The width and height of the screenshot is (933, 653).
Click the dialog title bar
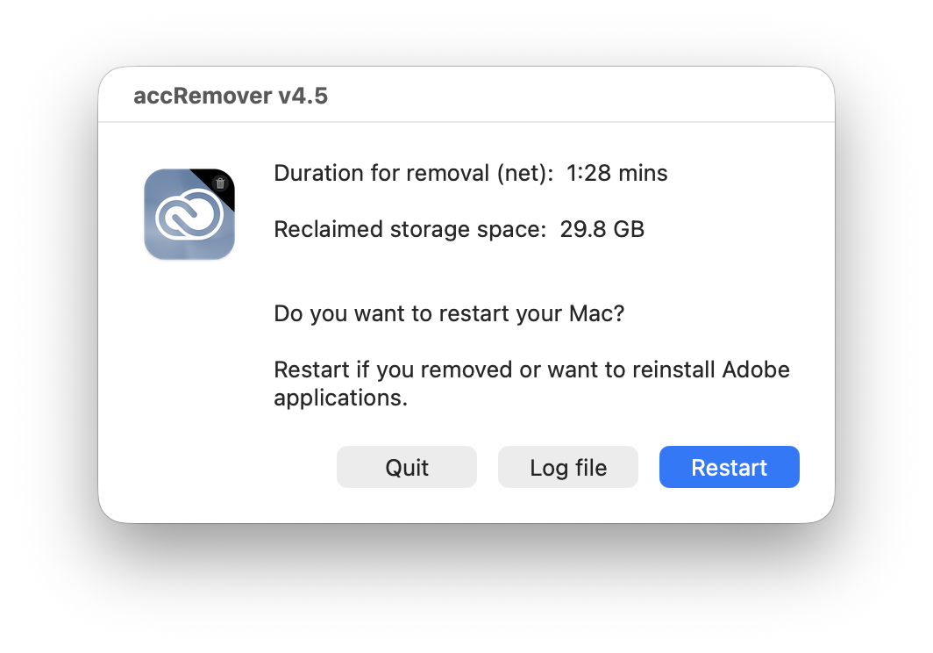coord(465,94)
